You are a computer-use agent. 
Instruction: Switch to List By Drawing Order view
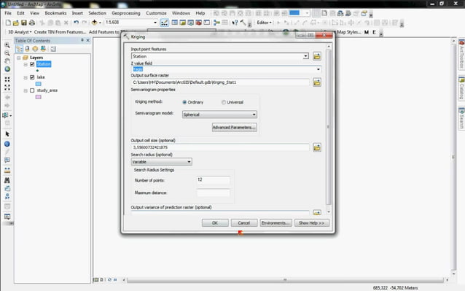pos(19,49)
